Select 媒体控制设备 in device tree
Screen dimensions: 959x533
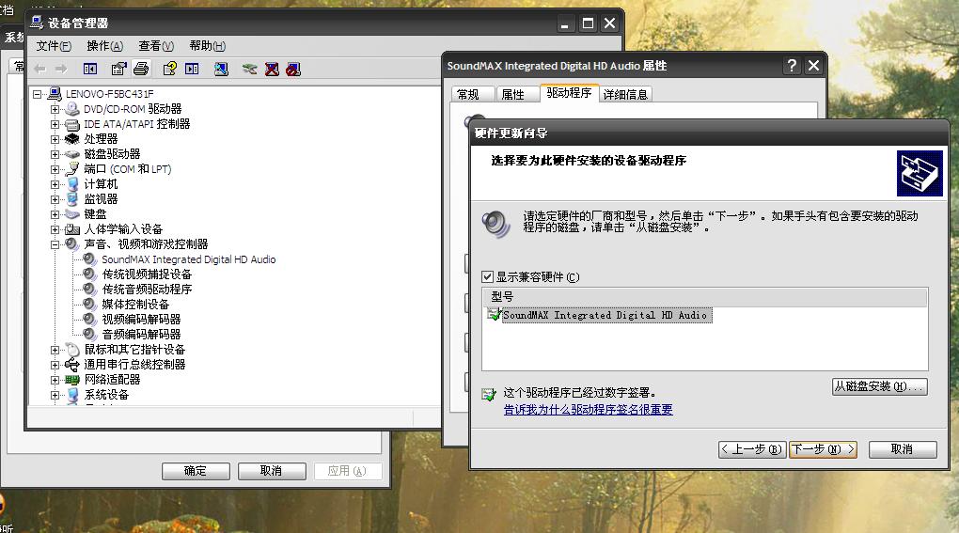pos(135,305)
